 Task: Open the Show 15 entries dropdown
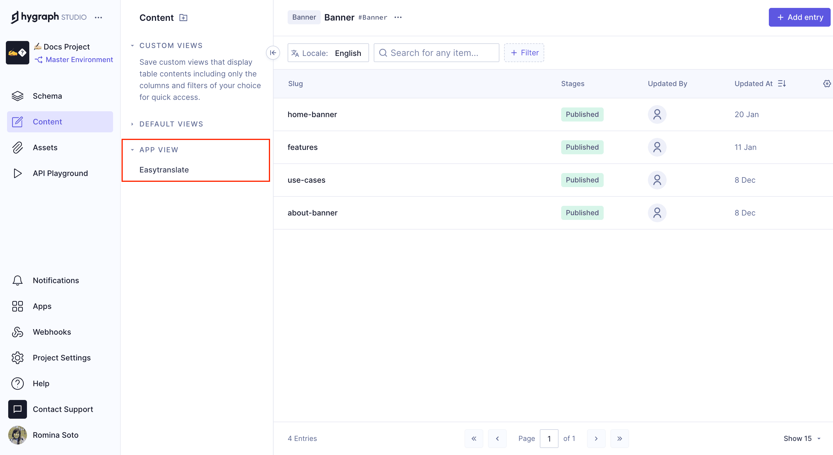[x=801, y=439]
